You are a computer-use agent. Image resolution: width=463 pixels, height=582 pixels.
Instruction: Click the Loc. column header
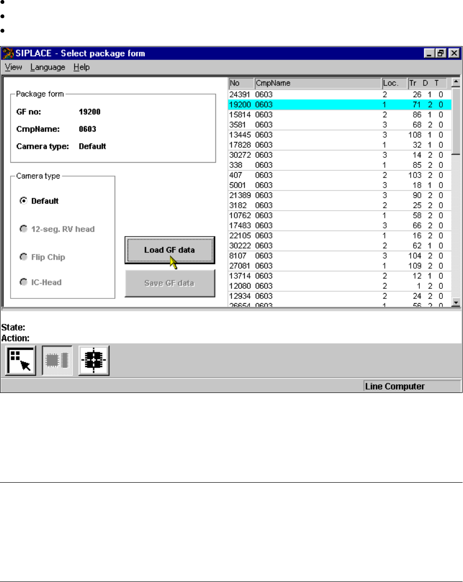coord(394,83)
